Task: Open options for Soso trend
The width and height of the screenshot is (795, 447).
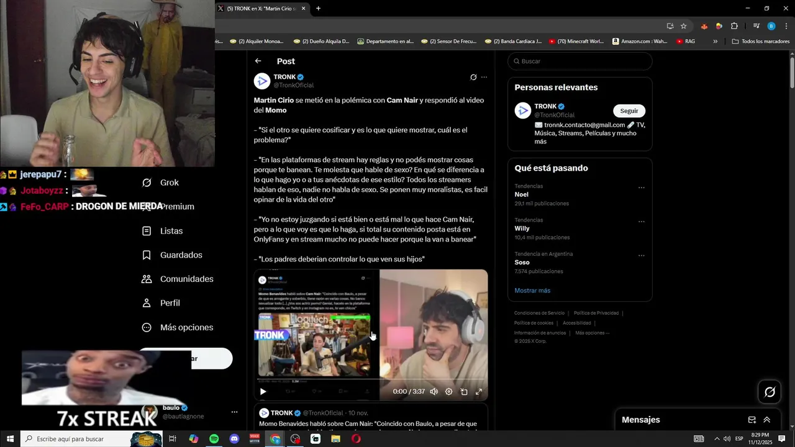Action: point(642,256)
